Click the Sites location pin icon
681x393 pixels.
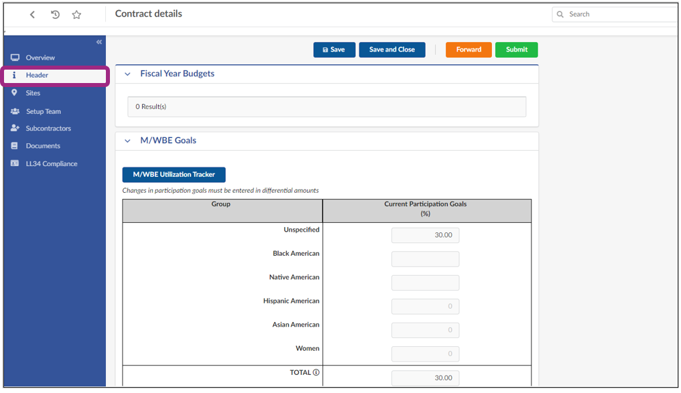pyautogui.click(x=15, y=93)
